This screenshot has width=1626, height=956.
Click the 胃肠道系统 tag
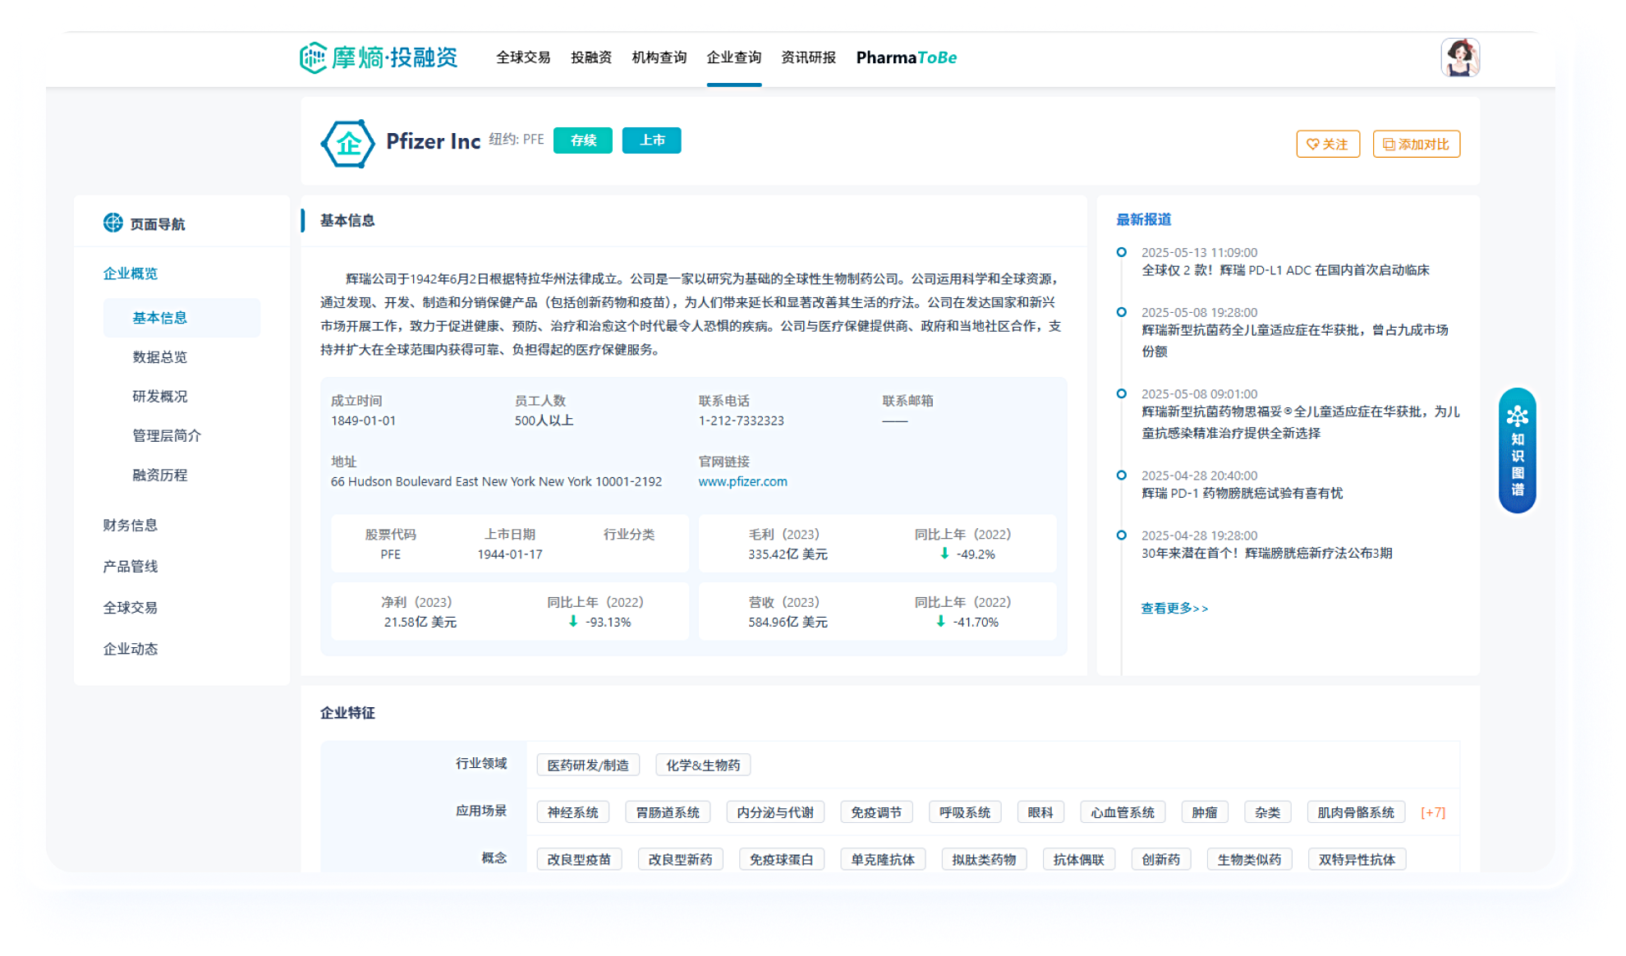pyautogui.click(x=668, y=812)
